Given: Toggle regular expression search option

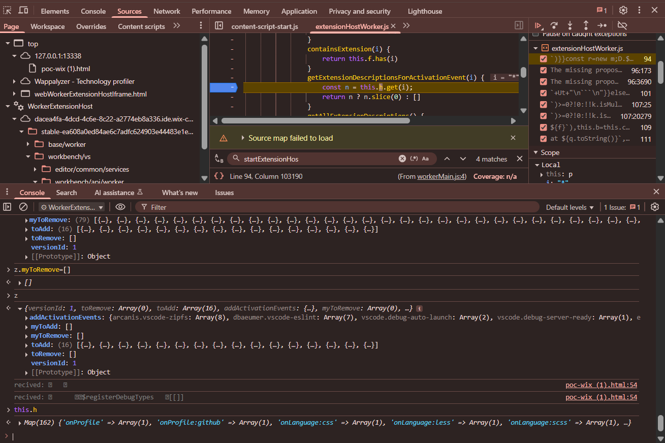Looking at the screenshot, I should click(414, 159).
